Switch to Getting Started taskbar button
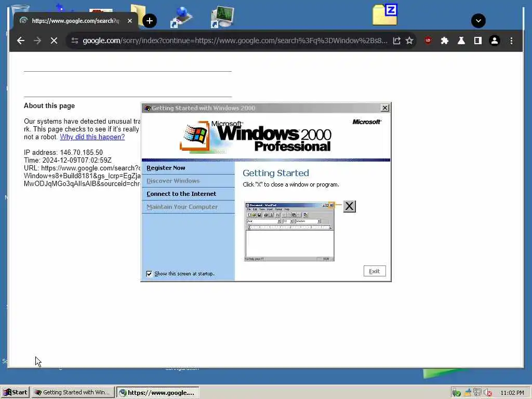 (x=73, y=393)
